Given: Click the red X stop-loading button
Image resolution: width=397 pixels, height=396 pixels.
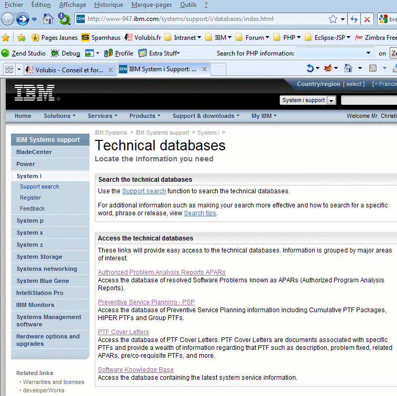Looking at the screenshot, I should pyautogui.click(x=367, y=19).
